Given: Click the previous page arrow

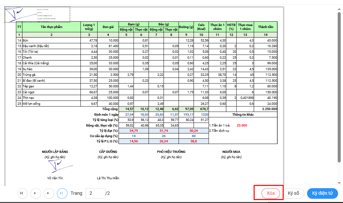Looking at the screenshot, I should point(35,193).
